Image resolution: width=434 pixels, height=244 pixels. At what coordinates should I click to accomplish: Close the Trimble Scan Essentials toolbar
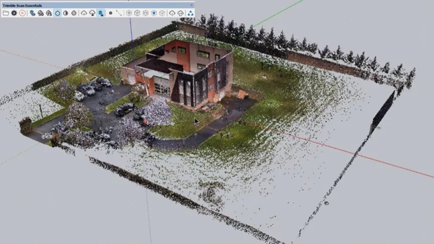coord(192,5)
